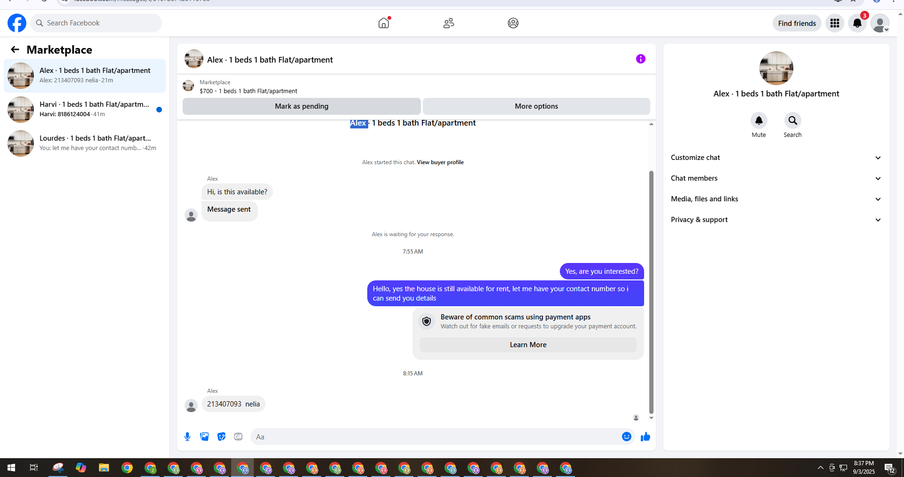The width and height of the screenshot is (904, 477).
Task: Click the chat header avatar for Alex
Action: (x=194, y=59)
